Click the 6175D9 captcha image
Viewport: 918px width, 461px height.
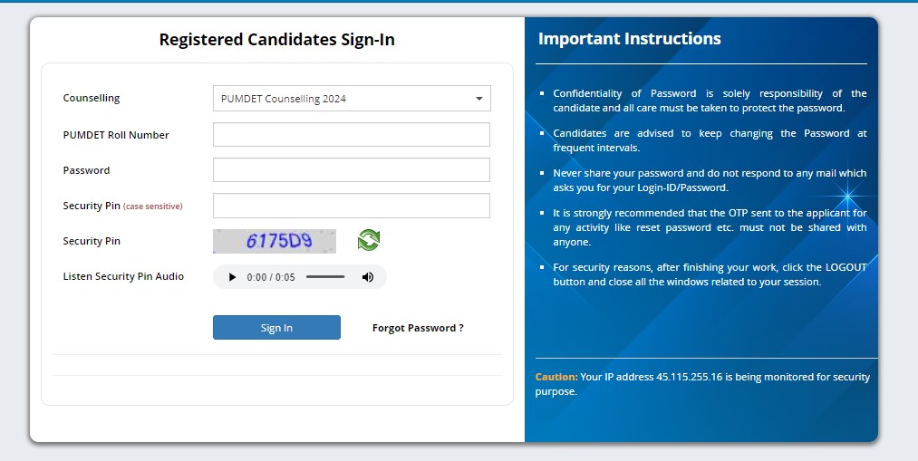tap(275, 241)
